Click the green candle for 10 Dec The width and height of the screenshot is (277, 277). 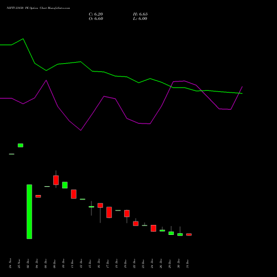(65, 185)
